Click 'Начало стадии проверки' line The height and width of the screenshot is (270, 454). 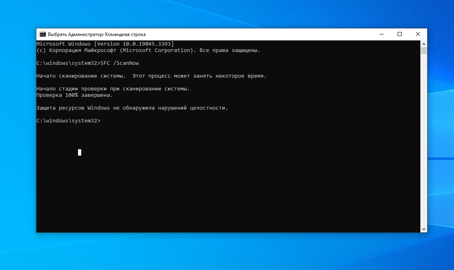(113, 89)
